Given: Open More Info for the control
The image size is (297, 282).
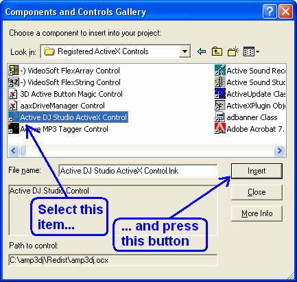Looking at the screenshot, I should [x=257, y=213].
